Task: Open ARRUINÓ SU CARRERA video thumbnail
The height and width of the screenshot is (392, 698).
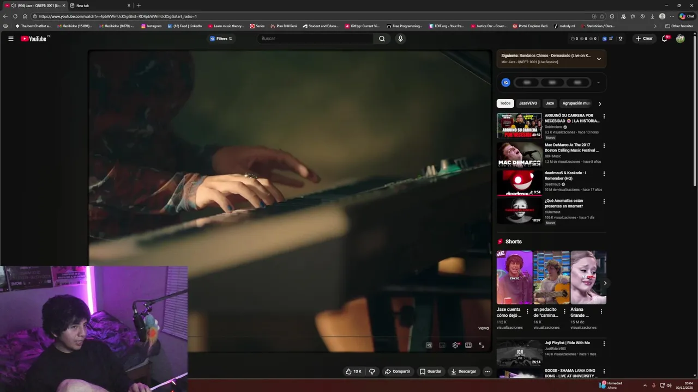Action: point(519,126)
